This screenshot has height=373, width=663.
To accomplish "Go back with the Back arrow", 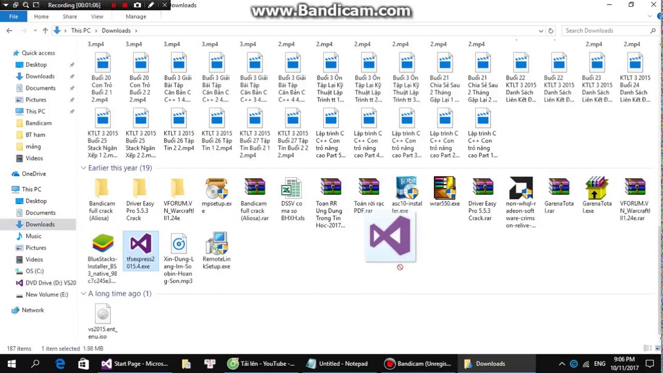I will click(x=9, y=31).
